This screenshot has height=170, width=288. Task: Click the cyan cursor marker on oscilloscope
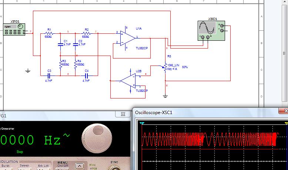(142, 123)
